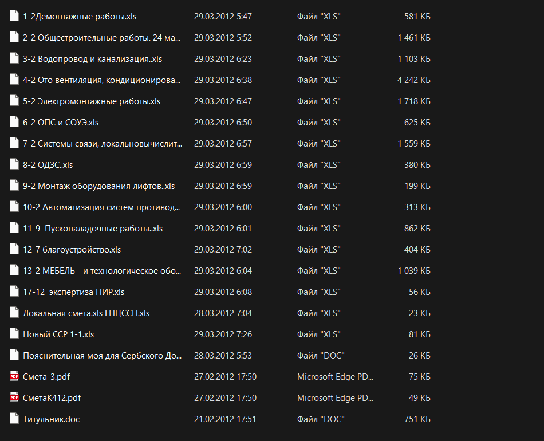Click the file icon for 1-2Демонтажные работы.xls

[14, 17]
